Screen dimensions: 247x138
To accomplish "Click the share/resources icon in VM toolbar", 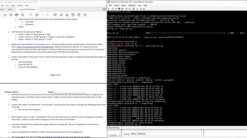I will tap(144, 9).
